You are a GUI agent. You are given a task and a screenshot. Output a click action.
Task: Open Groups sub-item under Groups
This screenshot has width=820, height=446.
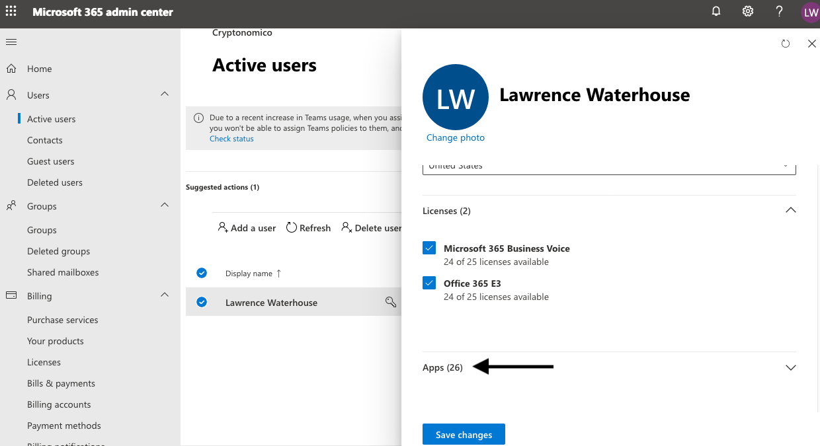pos(42,230)
